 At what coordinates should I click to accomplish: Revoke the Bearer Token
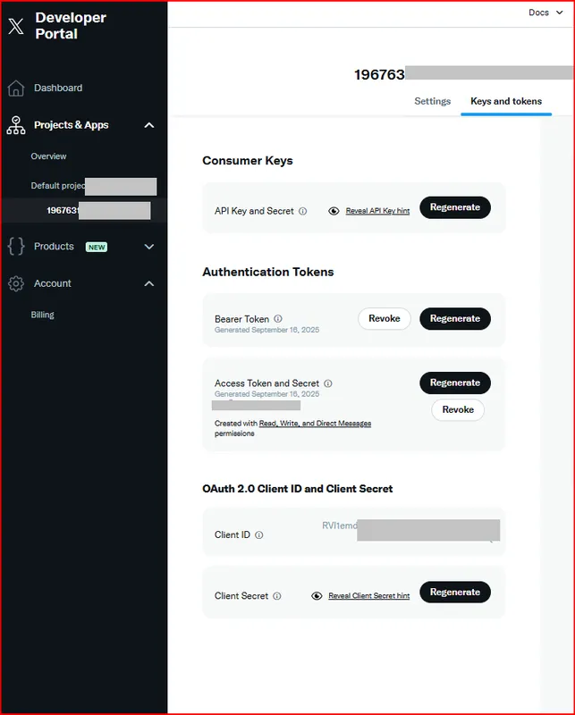[x=385, y=319]
